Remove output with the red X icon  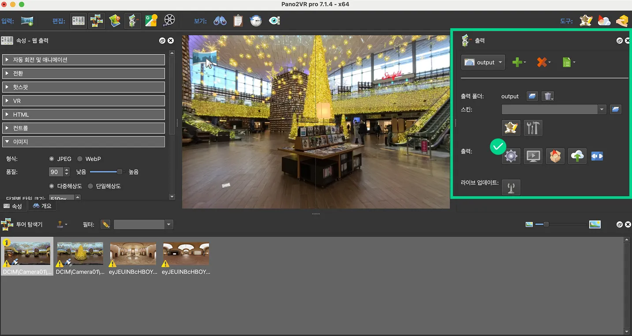[x=542, y=63]
